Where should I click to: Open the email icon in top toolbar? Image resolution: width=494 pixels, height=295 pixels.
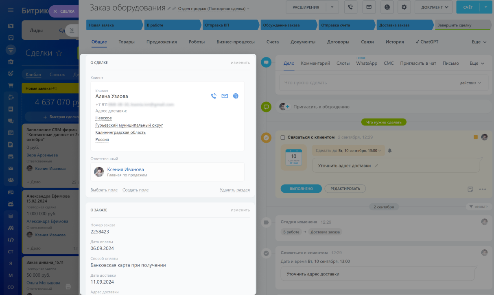coord(369,7)
